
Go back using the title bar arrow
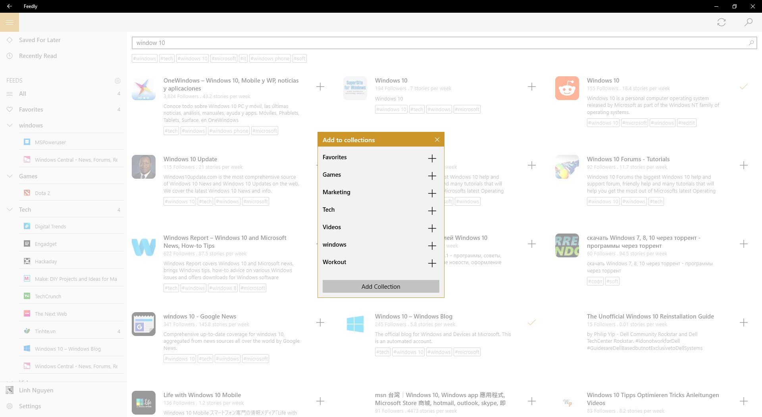[x=10, y=6]
